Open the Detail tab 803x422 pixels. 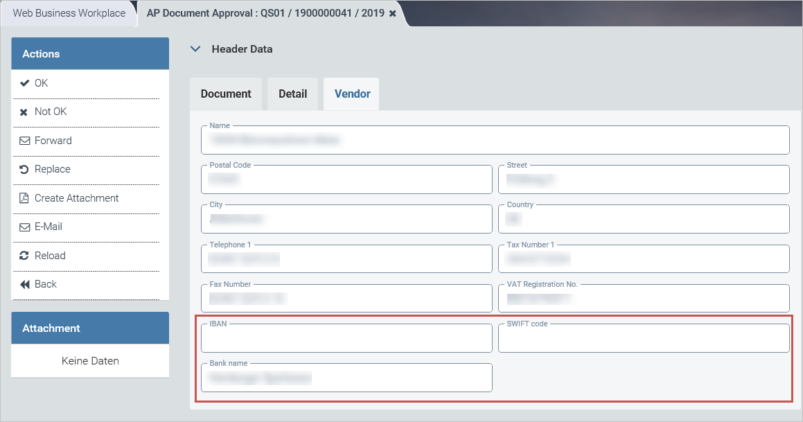(x=292, y=94)
